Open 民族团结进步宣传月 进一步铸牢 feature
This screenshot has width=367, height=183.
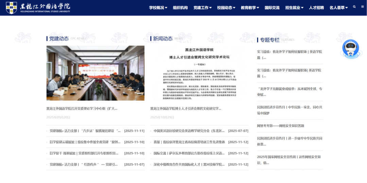point(290,141)
